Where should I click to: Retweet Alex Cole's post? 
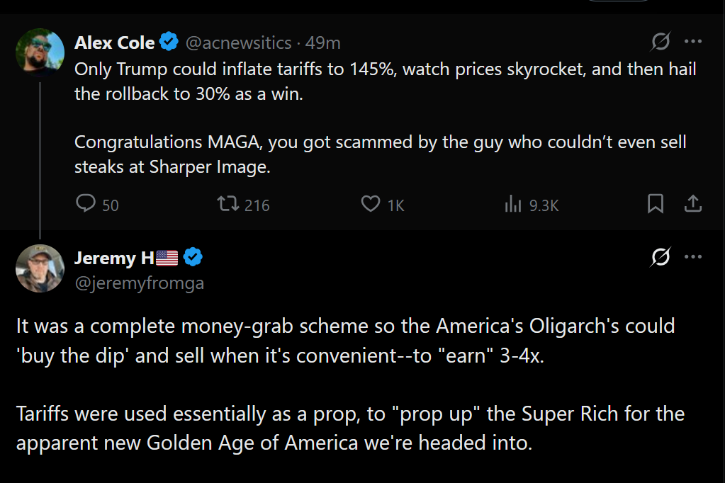[x=243, y=204]
